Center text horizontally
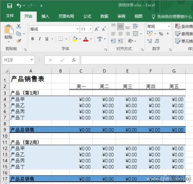This screenshot has width=193, height=184. point(120,34)
